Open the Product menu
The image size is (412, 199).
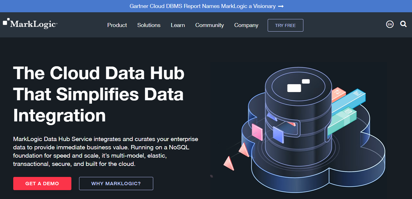(117, 25)
